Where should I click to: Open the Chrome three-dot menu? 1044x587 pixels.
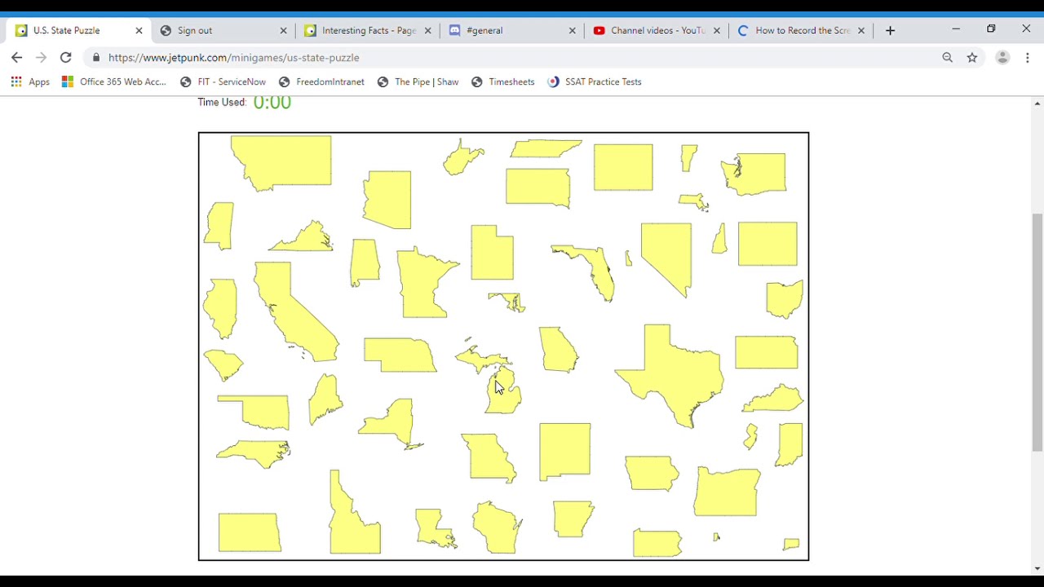pos(1028,58)
